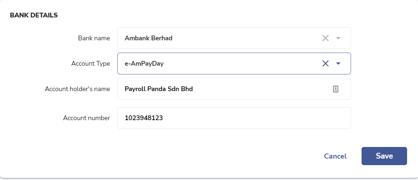This screenshot has height=180, width=418.
Task: Open the Bank name combo box
Action: click(x=234, y=38)
